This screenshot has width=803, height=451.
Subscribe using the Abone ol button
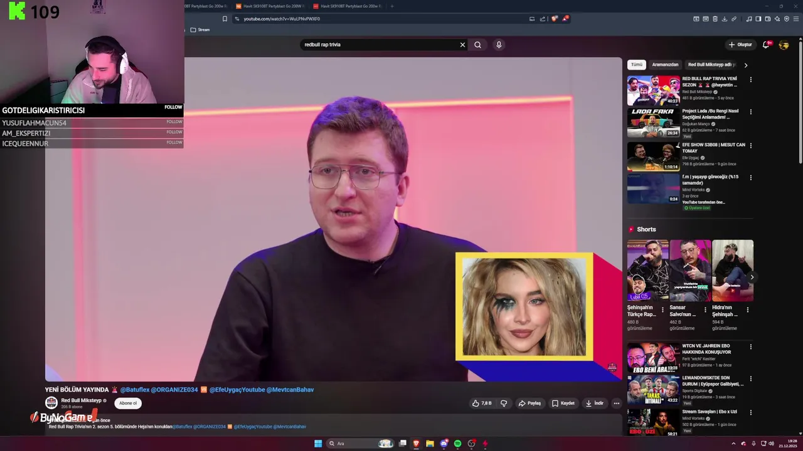128,403
